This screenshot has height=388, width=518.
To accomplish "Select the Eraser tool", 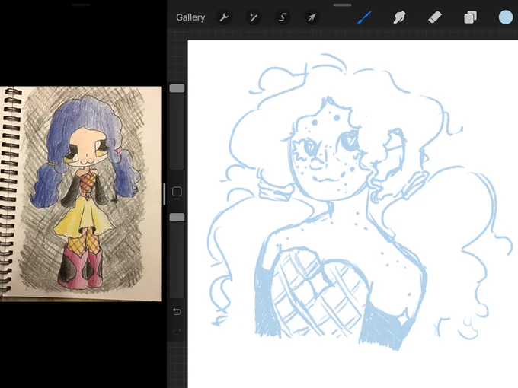I will [x=435, y=17].
